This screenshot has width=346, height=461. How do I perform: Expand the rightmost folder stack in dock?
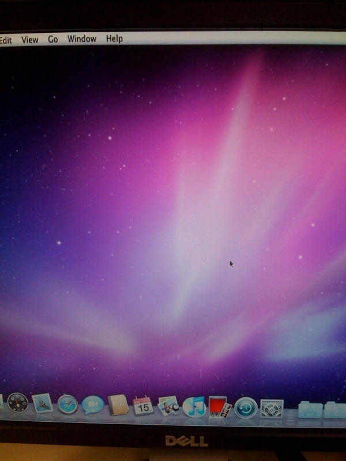point(334,410)
